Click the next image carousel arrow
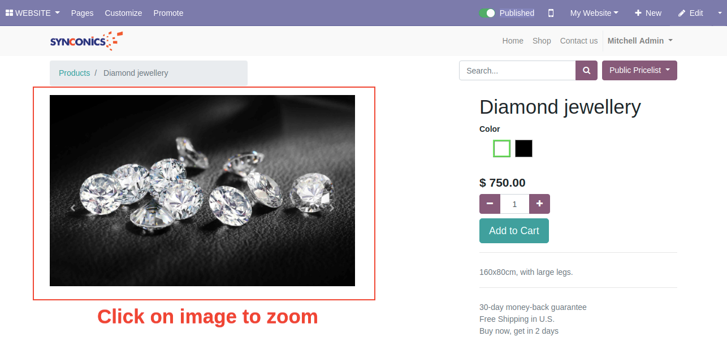Screen dimensions: 727x362 pyautogui.click(x=332, y=208)
